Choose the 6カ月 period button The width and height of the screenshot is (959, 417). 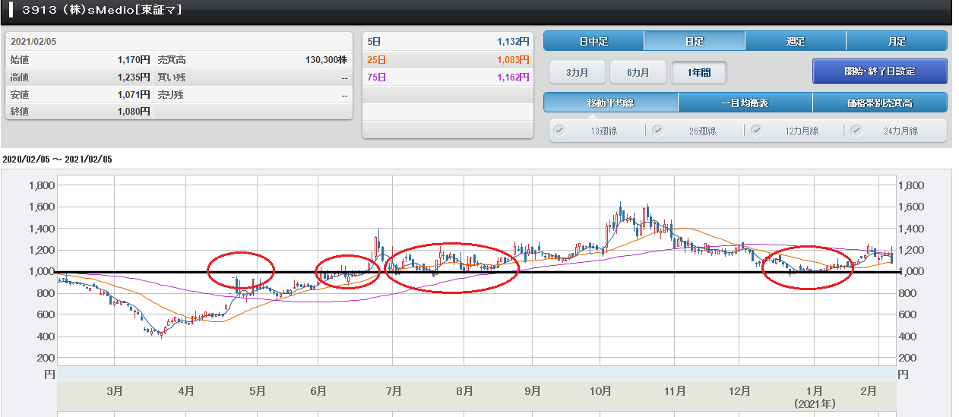(x=638, y=72)
